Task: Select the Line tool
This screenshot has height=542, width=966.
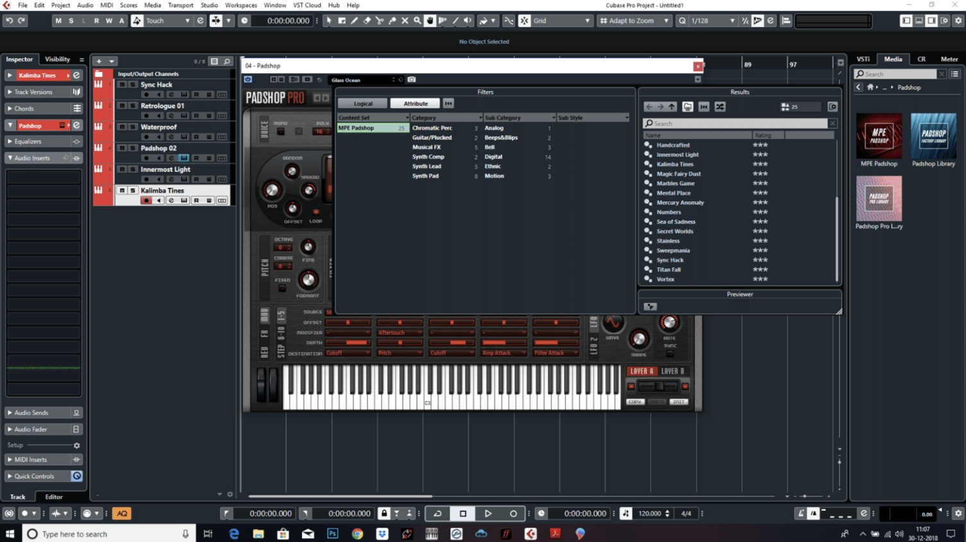Action: click(455, 21)
